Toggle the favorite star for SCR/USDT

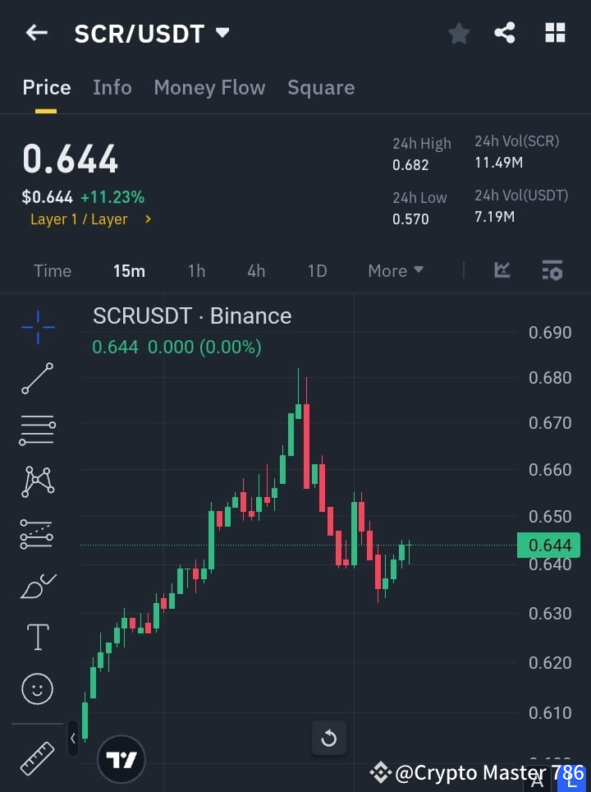click(x=459, y=33)
